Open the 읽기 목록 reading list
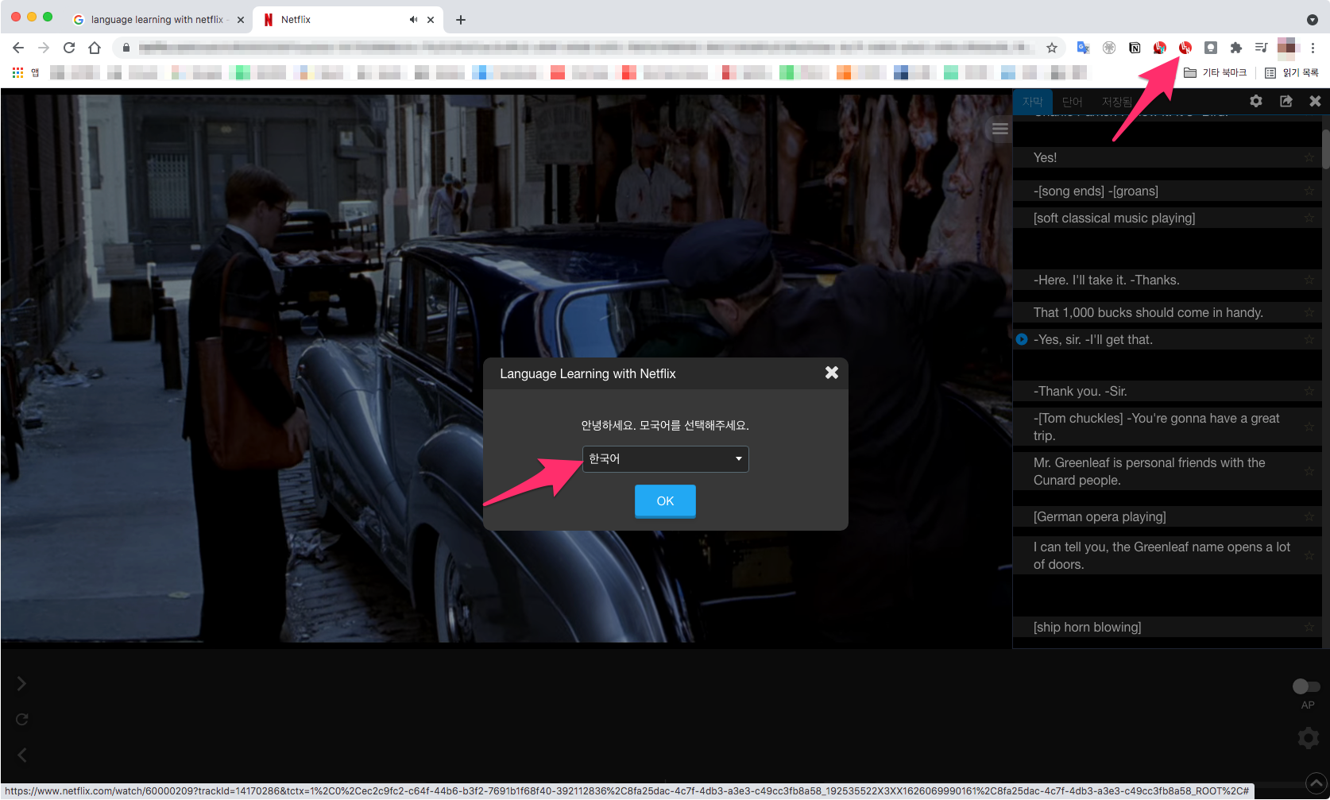 tap(1292, 72)
